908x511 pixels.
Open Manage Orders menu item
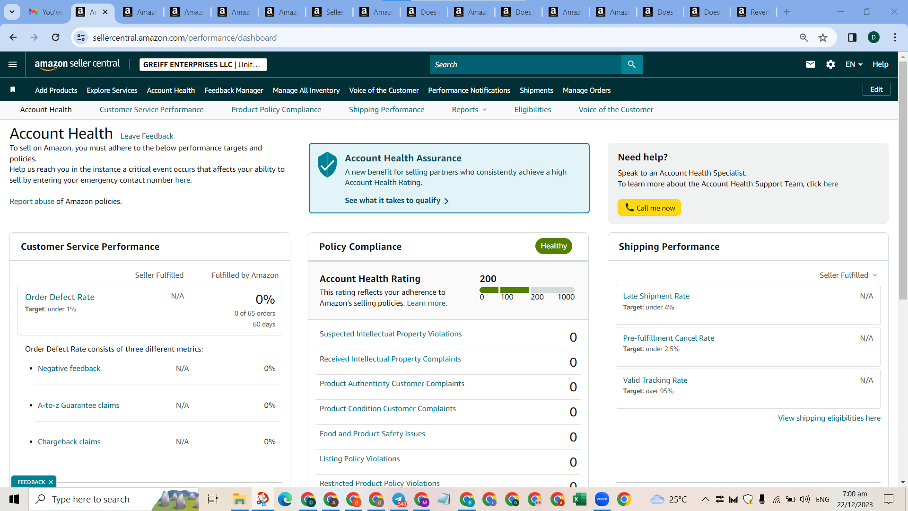pyautogui.click(x=586, y=90)
